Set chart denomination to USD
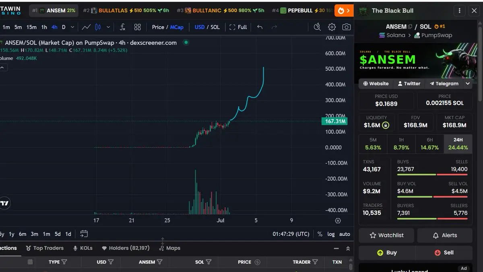The width and height of the screenshot is (483, 272). [x=200, y=27]
